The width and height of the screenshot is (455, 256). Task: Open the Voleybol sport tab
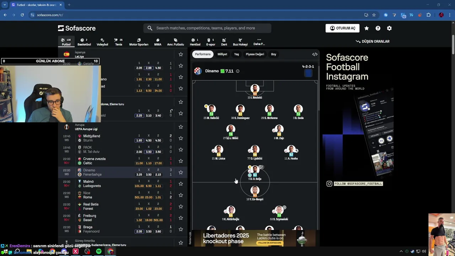pos(102,42)
